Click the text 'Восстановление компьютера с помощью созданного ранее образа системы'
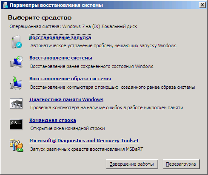 113,87
